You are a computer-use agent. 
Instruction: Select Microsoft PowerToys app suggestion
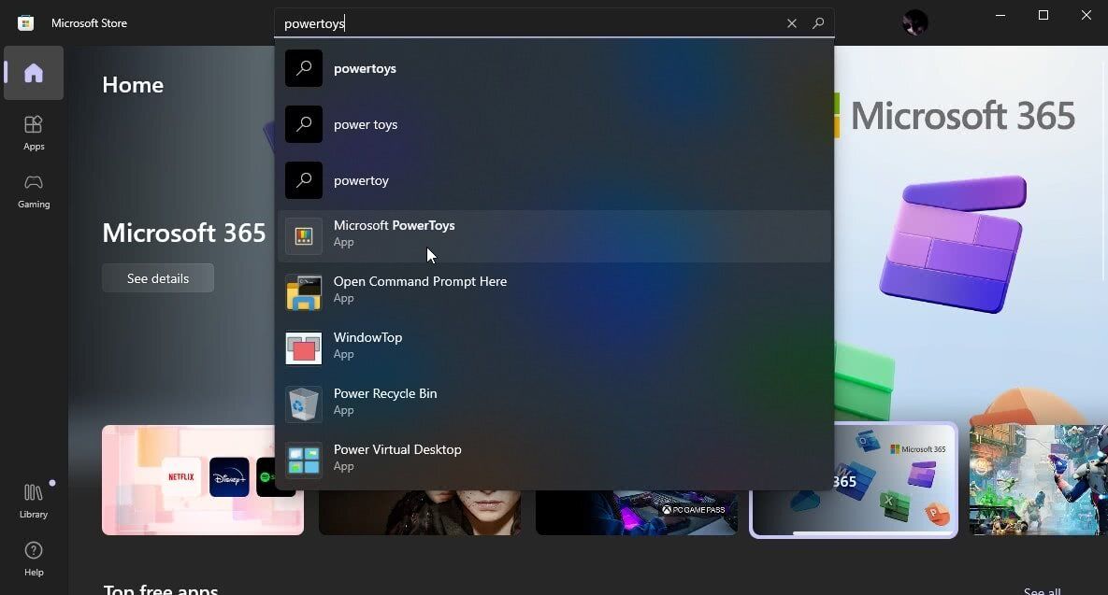pos(554,235)
